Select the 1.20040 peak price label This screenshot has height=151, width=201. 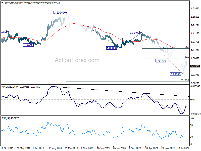click(59, 13)
